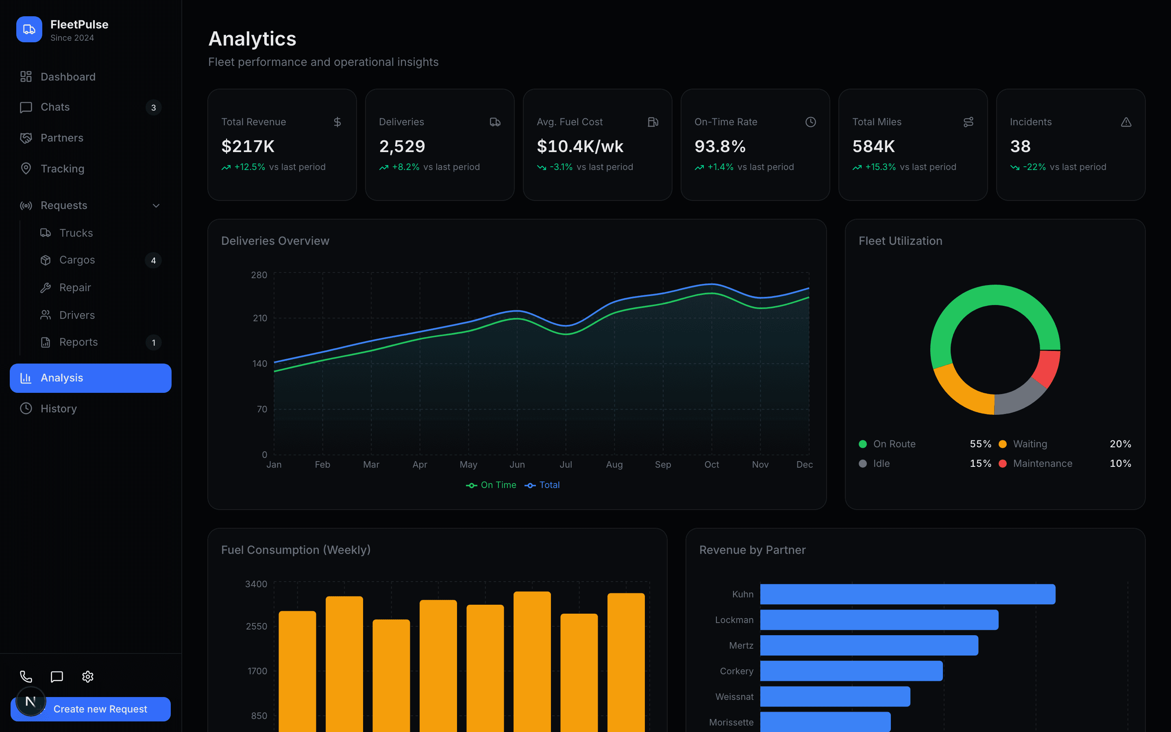The width and height of the screenshot is (1171, 732).
Task: Click the clock icon on On-Time Rate card
Action: click(x=810, y=122)
